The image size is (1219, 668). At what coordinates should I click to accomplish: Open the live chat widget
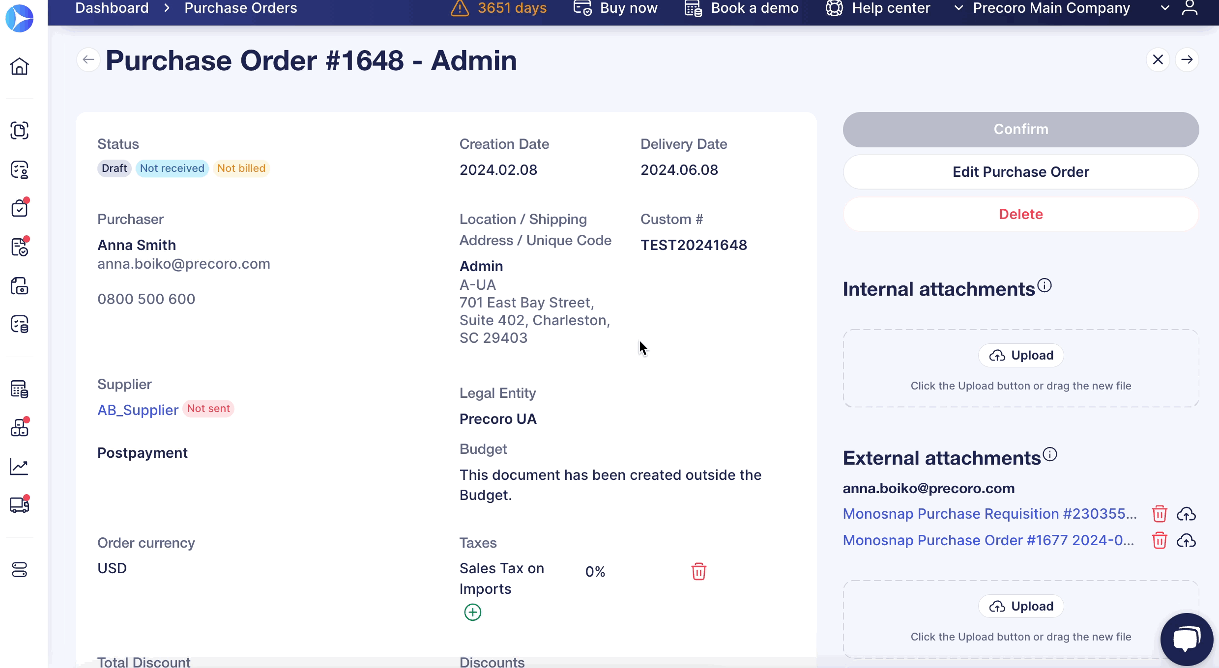[x=1187, y=639]
